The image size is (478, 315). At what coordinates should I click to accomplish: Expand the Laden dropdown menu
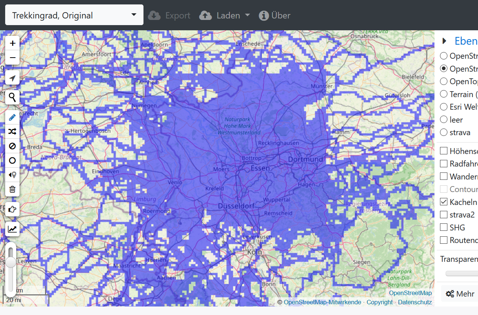click(x=225, y=16)
